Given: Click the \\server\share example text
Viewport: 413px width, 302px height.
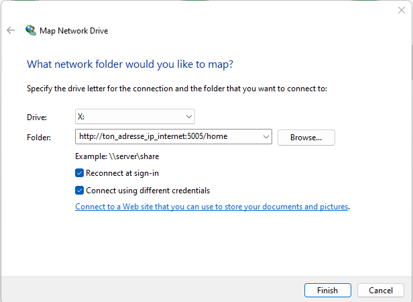Looking at the screenshot, I should click(134, 156).
